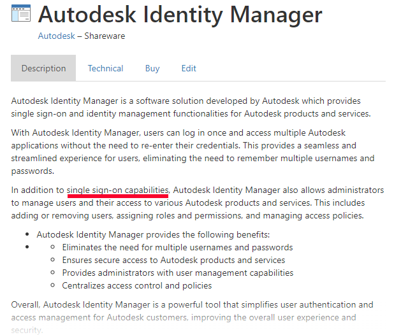Open the Autodesk publisher link
Image resolution: width=408 pixels, height=335 pixels.
pyautogui.click(x=56, y=36)
